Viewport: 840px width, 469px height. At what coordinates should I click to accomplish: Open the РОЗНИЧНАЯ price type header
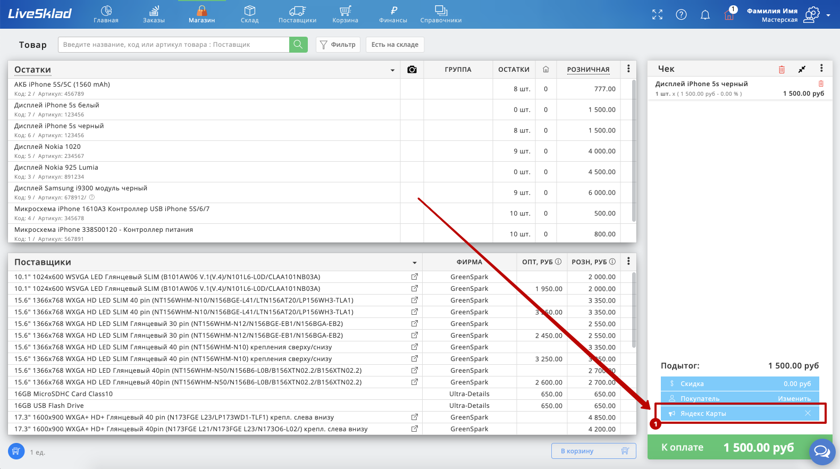point(588,70)
